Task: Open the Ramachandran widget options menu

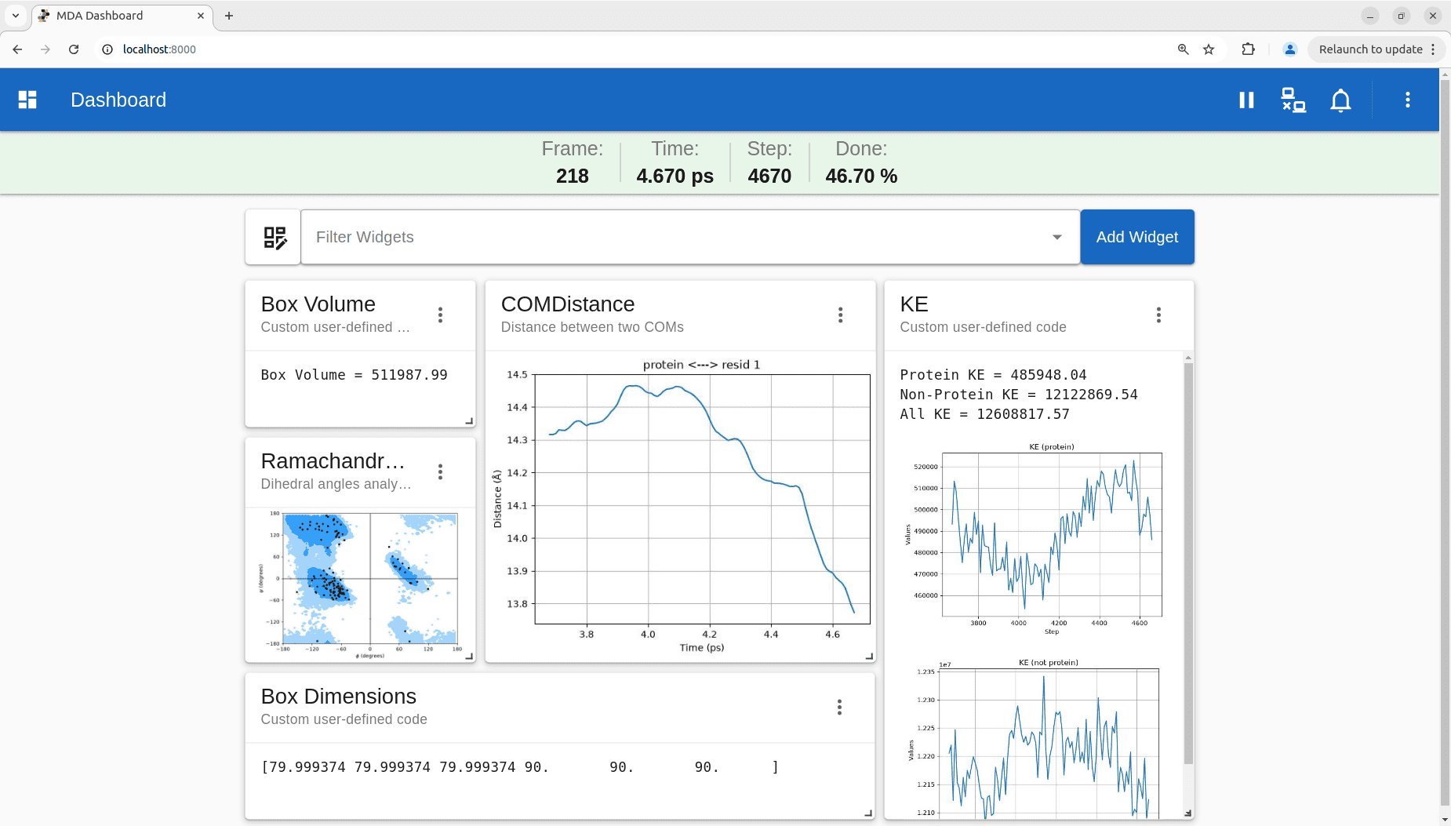Action: tap(441, 471)
